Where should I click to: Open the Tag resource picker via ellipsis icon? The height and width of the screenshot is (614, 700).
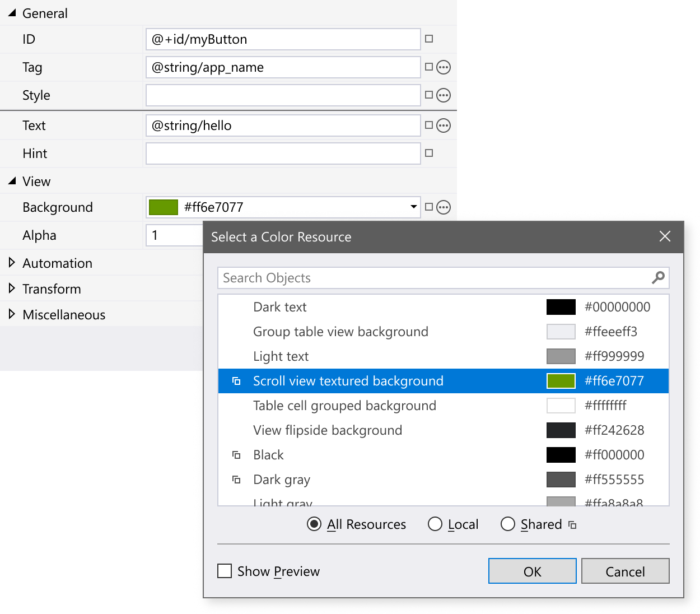tap(443, 67)
